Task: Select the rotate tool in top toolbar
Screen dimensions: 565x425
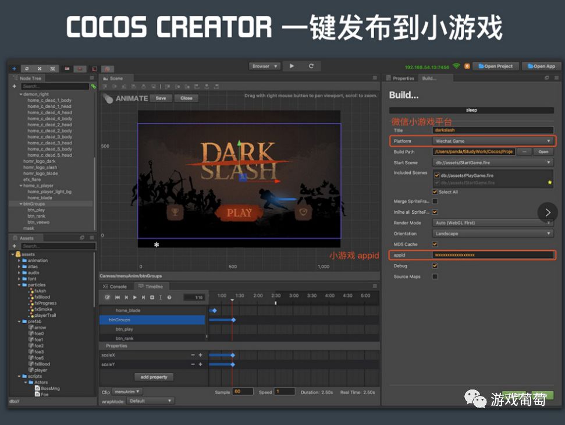Action: click(x=27, y=69)
